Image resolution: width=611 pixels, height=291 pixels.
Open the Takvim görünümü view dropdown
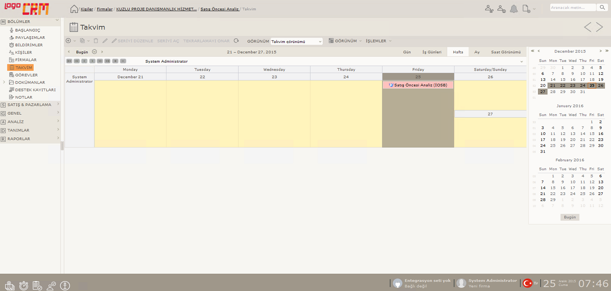pyautogui.click(x=296, y=42)
